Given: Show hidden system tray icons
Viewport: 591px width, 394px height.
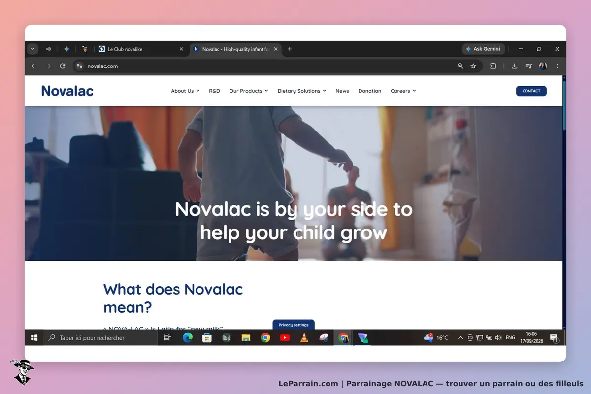Looking at the screenshot, I should [460, 338].
